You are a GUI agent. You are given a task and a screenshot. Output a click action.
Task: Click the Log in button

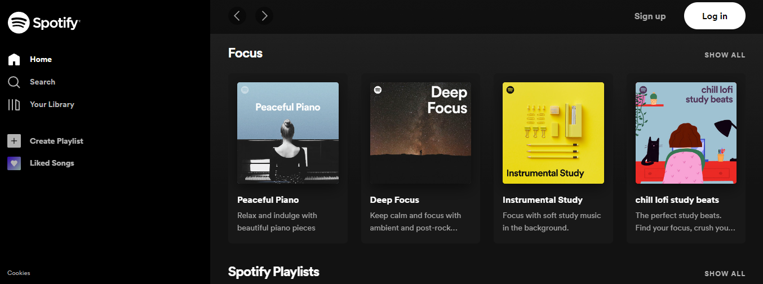point(715,16)
